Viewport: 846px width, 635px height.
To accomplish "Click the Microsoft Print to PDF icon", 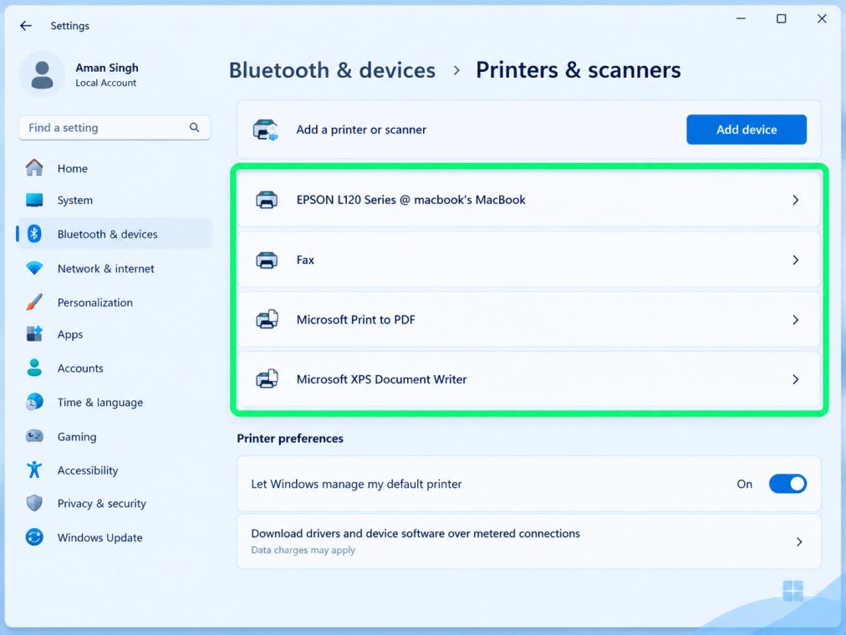I will pyautogui.click(x=267, y=319).
